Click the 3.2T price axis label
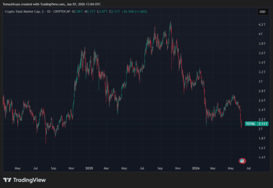The height and width of the screenshot is (188, 273). [262, 72]
